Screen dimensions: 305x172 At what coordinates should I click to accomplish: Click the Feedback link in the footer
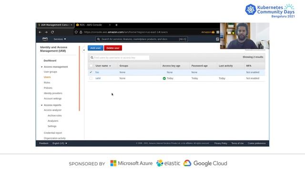click(43, 143)
